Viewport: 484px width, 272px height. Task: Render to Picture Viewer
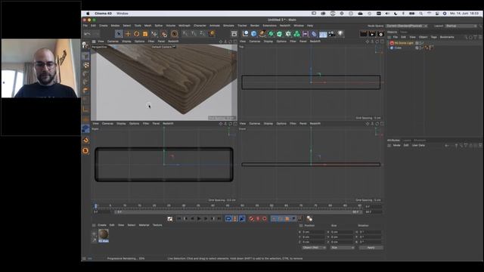pos(372,34)
